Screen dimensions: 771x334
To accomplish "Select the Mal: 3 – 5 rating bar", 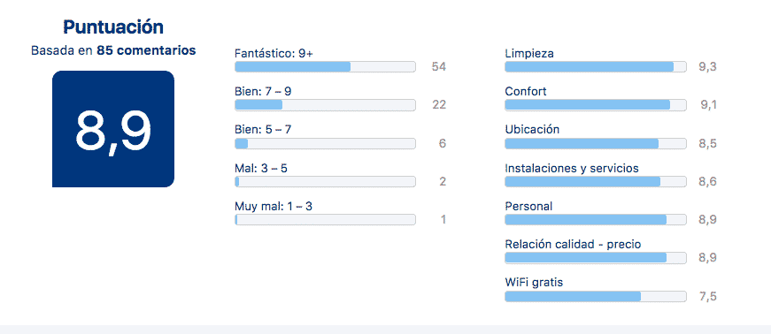I will coord(325,182).
